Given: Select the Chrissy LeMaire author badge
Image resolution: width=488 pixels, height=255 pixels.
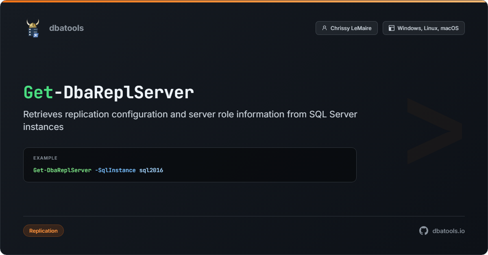Looking at the screenshot, I should (346, 28).
